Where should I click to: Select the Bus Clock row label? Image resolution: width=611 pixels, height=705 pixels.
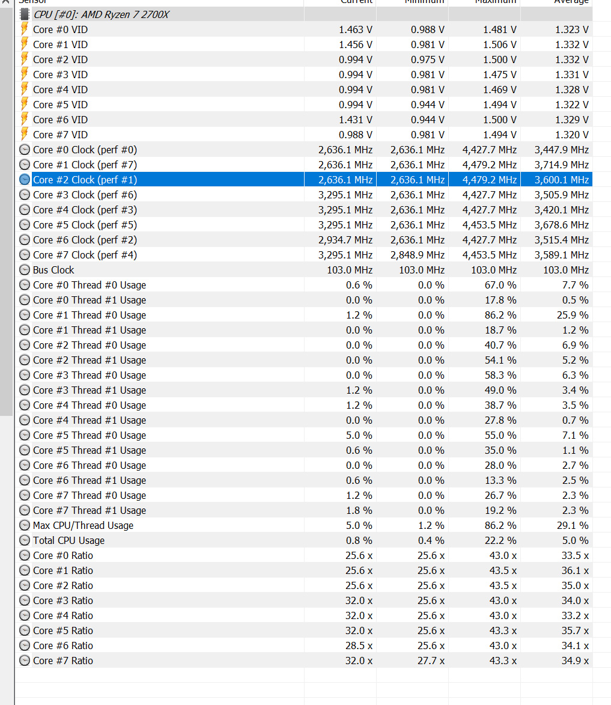click(x=53, y=270)
